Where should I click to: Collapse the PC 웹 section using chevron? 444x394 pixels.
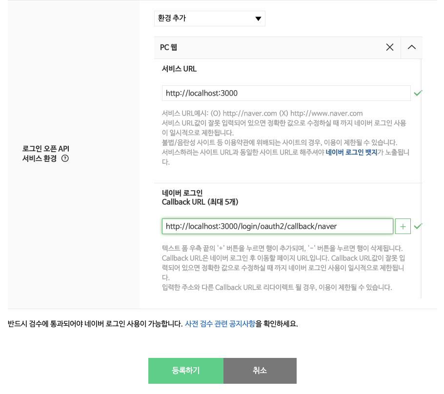pos(412,47)
